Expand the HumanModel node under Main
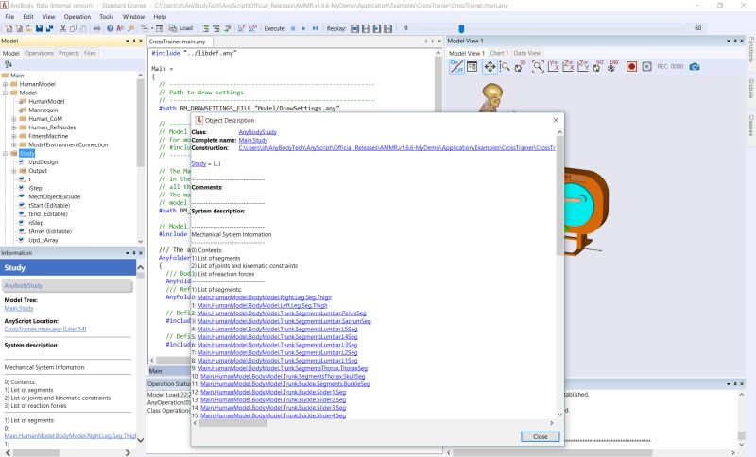This screenshot has width=756, height=457. (6, 84)
